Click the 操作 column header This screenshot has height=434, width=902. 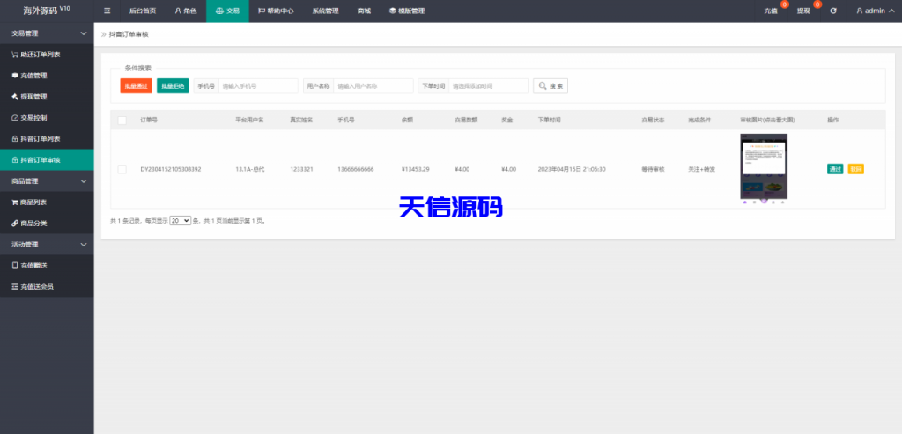(833, 120)
